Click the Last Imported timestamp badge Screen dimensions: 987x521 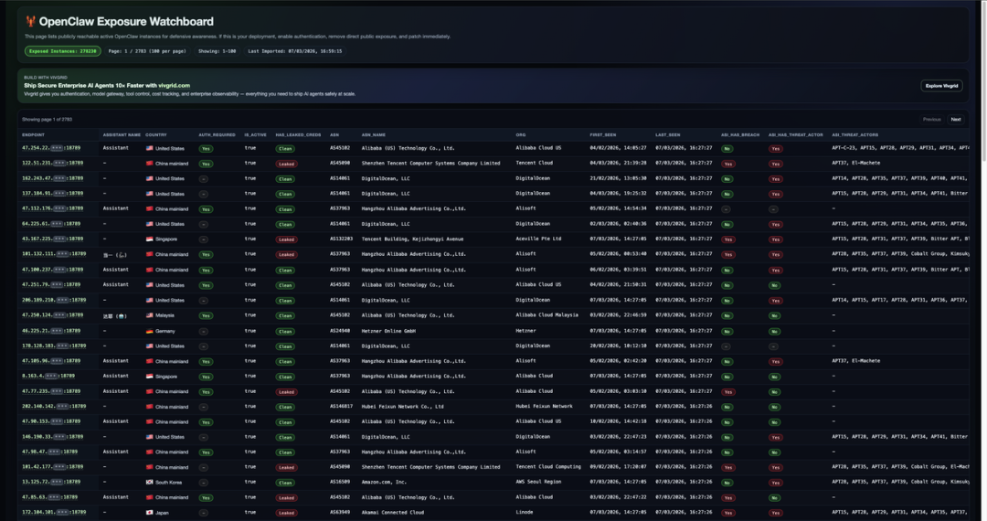pos(295,51)
